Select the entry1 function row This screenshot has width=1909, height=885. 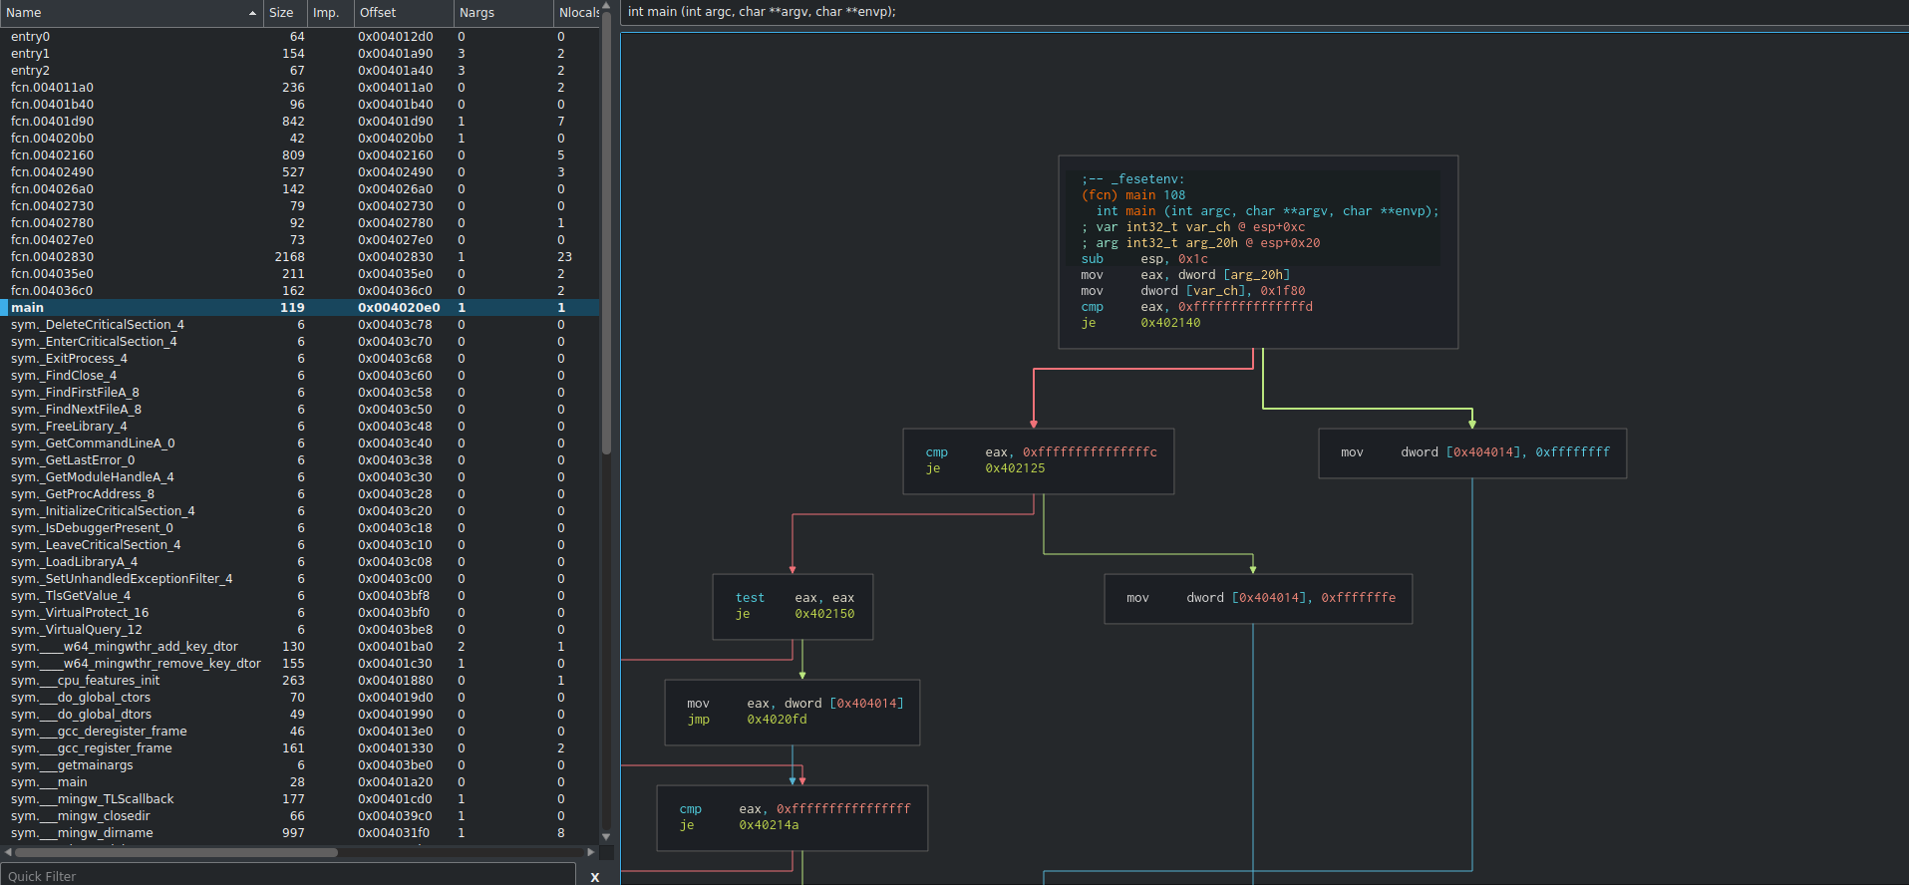point(300,54)
